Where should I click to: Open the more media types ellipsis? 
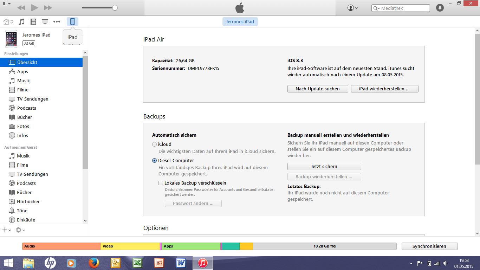(x=57, y=22)
